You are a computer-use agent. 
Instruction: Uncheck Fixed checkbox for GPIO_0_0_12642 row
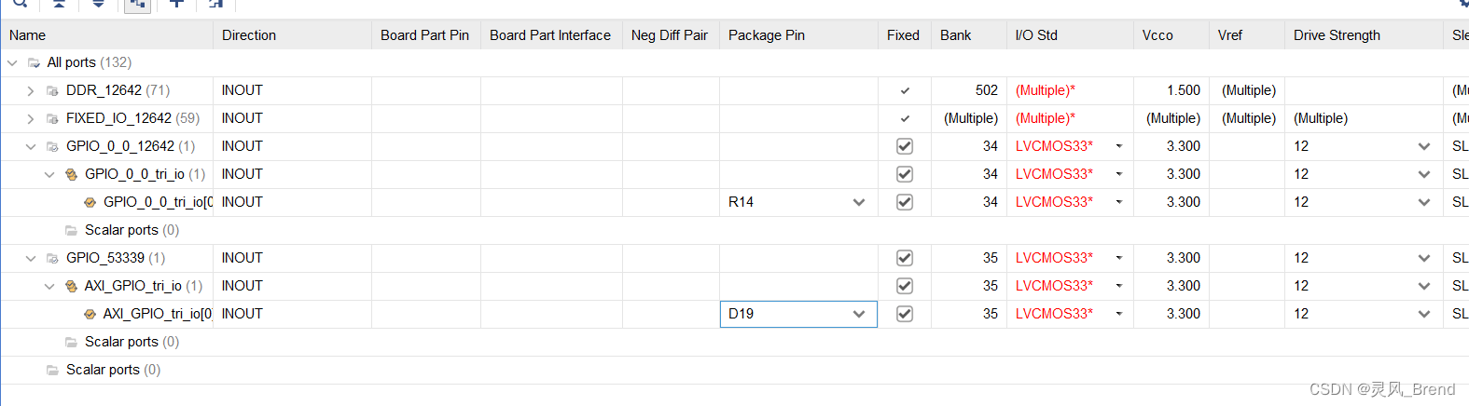coord(905,146)
